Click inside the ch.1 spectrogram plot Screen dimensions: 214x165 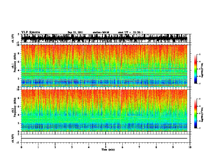click(x=104, y=66)
